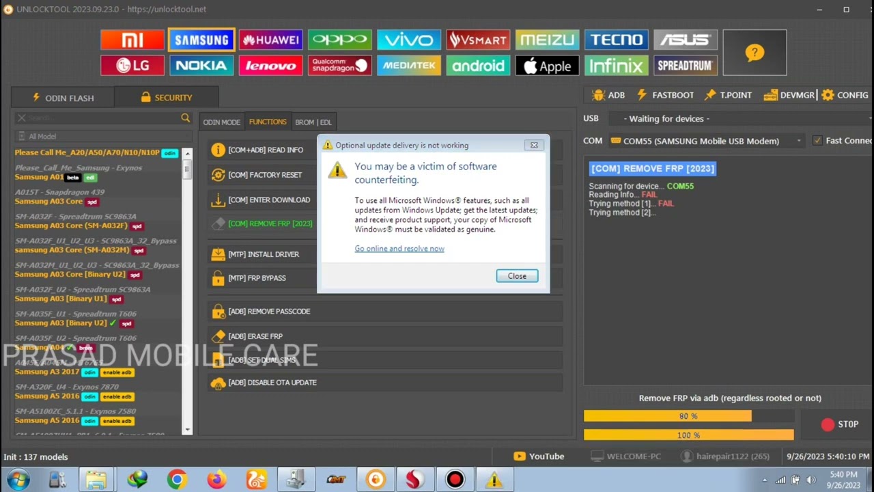The height and width of the screenshot is (492, 874).
Task: Select the Nokia brand logo
Action: pos(201,66)
